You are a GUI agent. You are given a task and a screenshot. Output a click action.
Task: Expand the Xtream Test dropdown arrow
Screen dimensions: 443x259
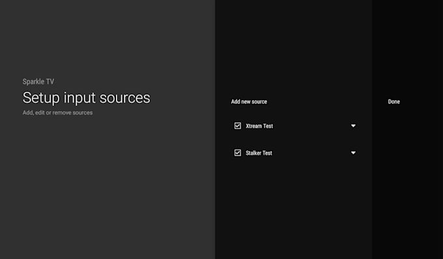click(x=353, y=126)
